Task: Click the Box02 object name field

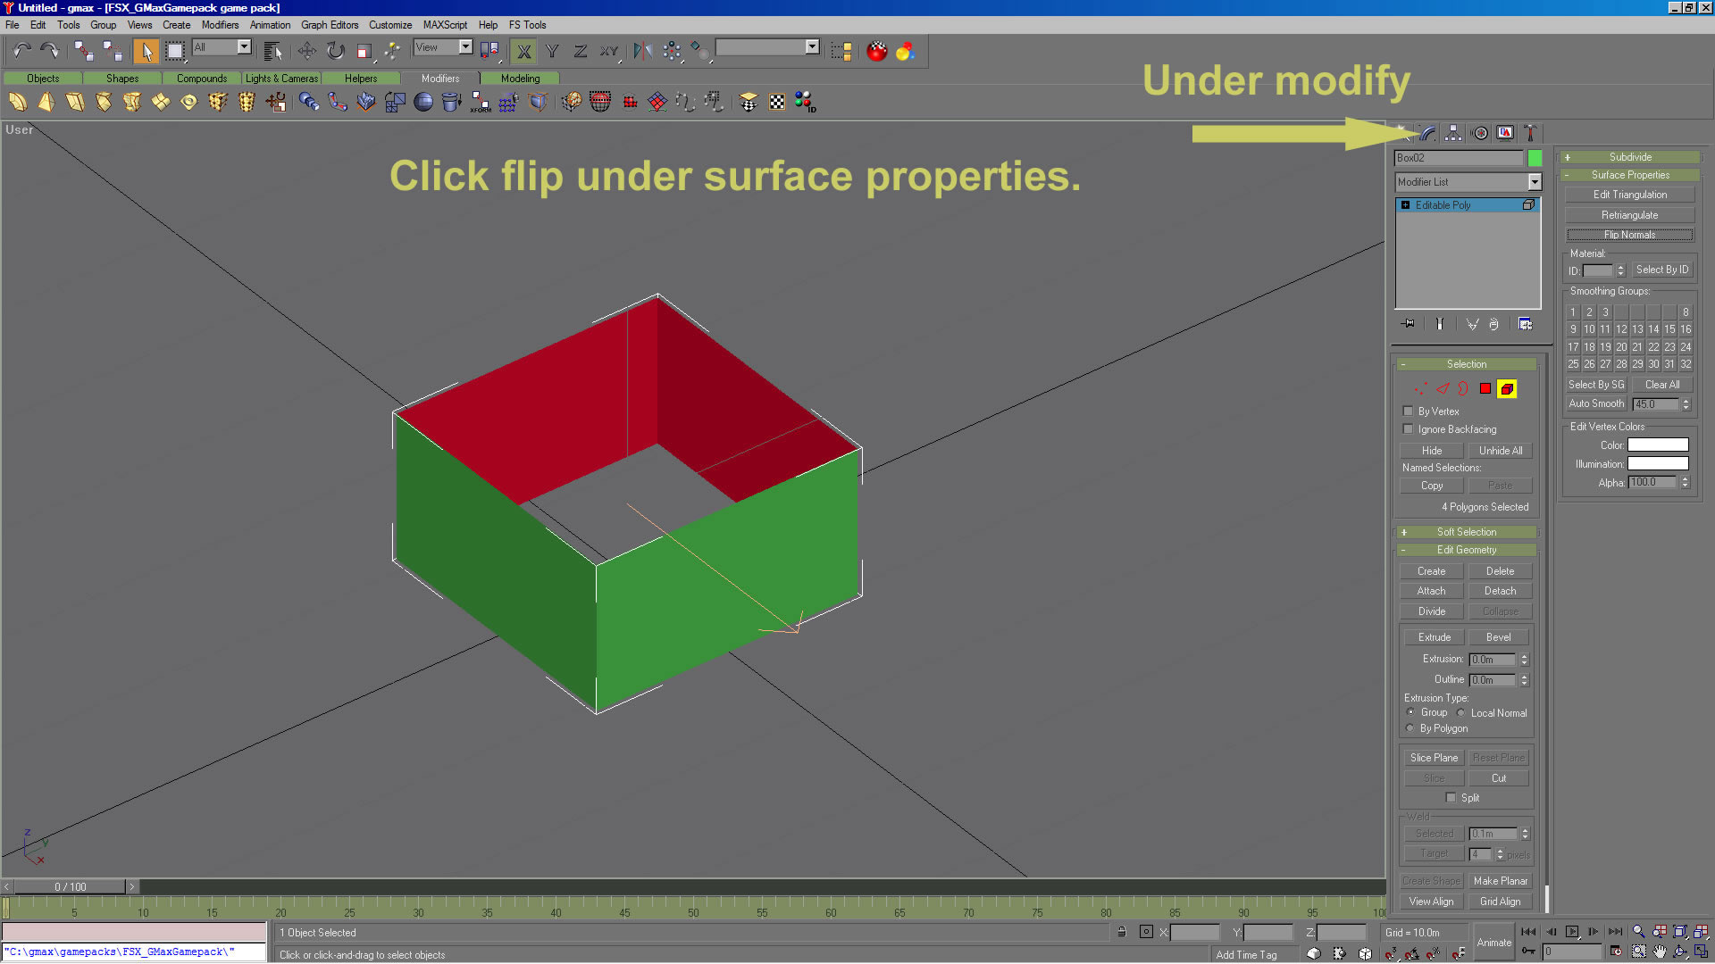Action: point(1458,158)
